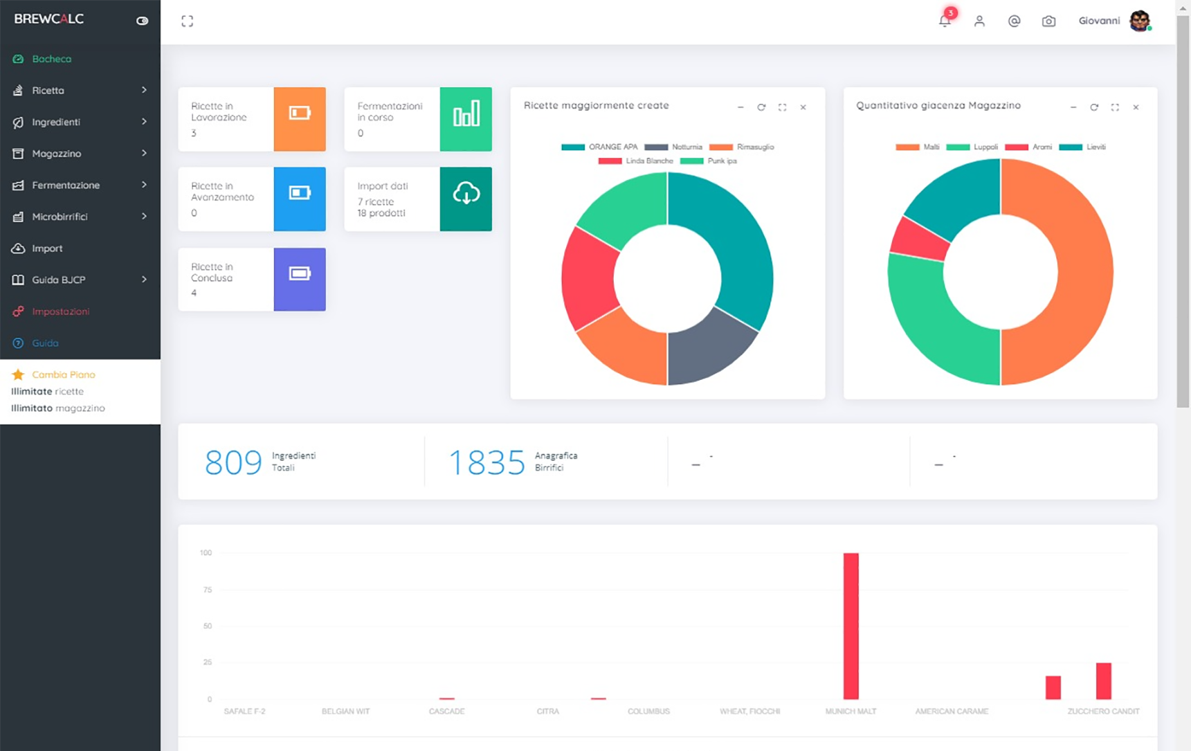Expand the Microbirrifici chevron arrow
This screenshot has height=751, width=1191.
tap(144, 216)
